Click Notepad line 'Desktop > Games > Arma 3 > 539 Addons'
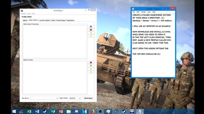 (152, 21)
